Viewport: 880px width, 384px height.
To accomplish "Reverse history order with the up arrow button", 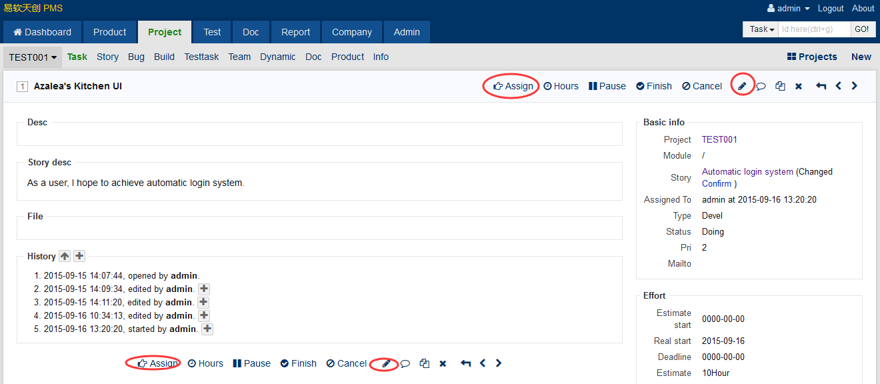I will point(65,256).
